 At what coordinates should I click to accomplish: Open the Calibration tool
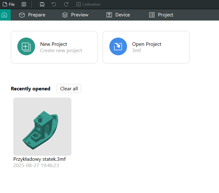pyautogui.click(x=88, y=4)
